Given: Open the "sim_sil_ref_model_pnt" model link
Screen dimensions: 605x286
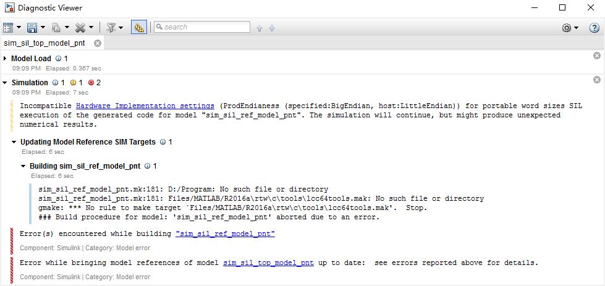Looking at the screenshot, I should pyautogui.click(x=226, y=233).
